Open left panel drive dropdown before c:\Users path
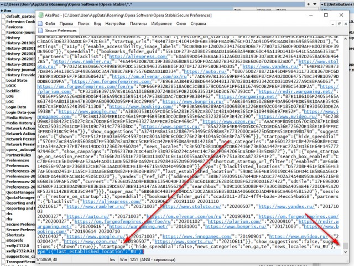The width and height of the screenshot is (354, 266). 2,4
